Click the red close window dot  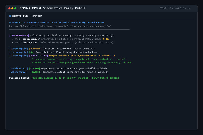coord(9,8)
